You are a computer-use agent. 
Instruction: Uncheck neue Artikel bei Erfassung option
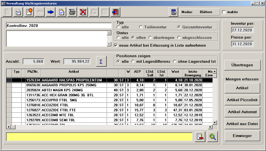click(116, 45)
